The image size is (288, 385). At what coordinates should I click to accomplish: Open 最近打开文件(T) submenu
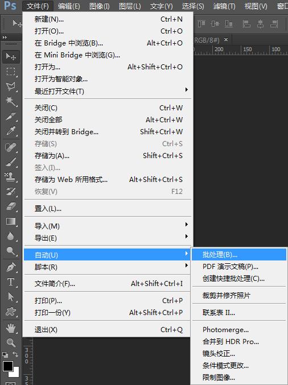click(108, 92)
